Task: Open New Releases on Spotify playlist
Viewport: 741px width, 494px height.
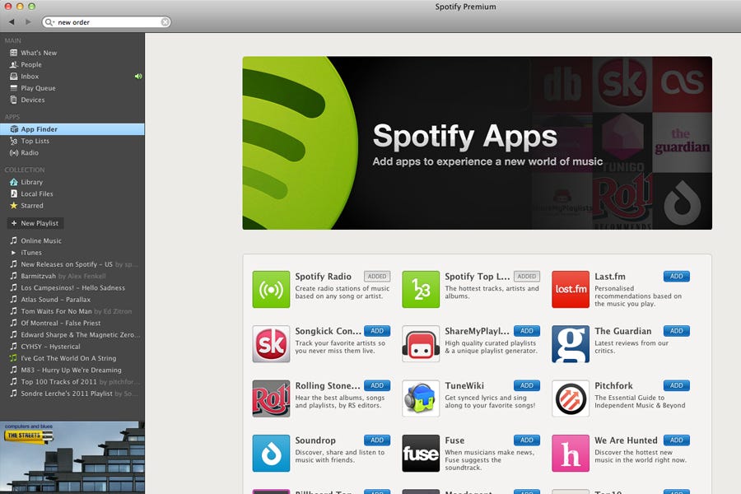Action: pyautogui.click(x=72, y=264)
